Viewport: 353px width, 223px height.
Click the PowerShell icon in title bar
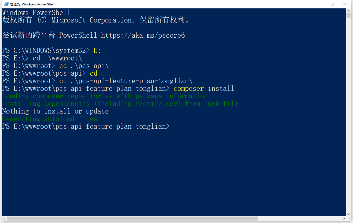click(x=6, y=4)
